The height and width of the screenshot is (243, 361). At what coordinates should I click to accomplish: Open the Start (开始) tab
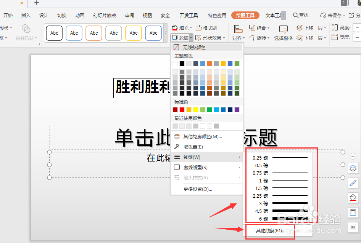tap(8, 15)
